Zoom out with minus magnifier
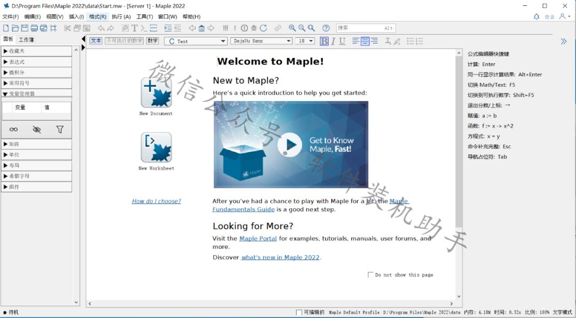Image resolution: width=576 pixels, height=318 pixels. (x=301, y=28)
